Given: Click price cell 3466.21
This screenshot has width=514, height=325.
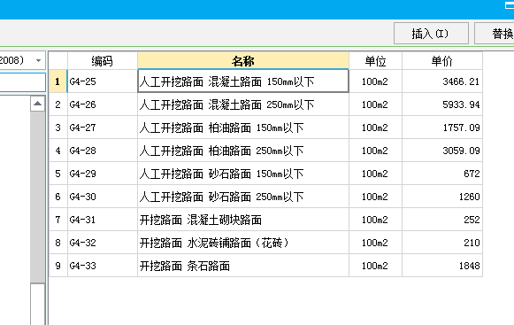Looking at the screenshot, I should tap(442, 81).
